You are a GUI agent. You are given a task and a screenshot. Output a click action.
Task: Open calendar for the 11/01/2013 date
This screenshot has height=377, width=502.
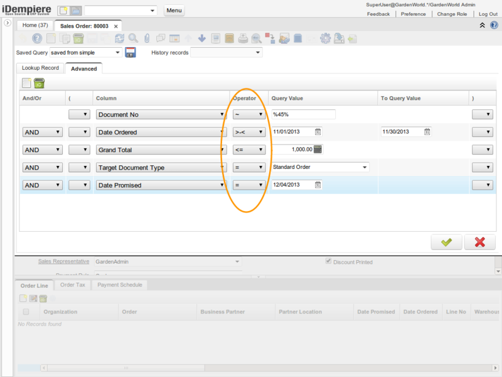pos(318,132)
